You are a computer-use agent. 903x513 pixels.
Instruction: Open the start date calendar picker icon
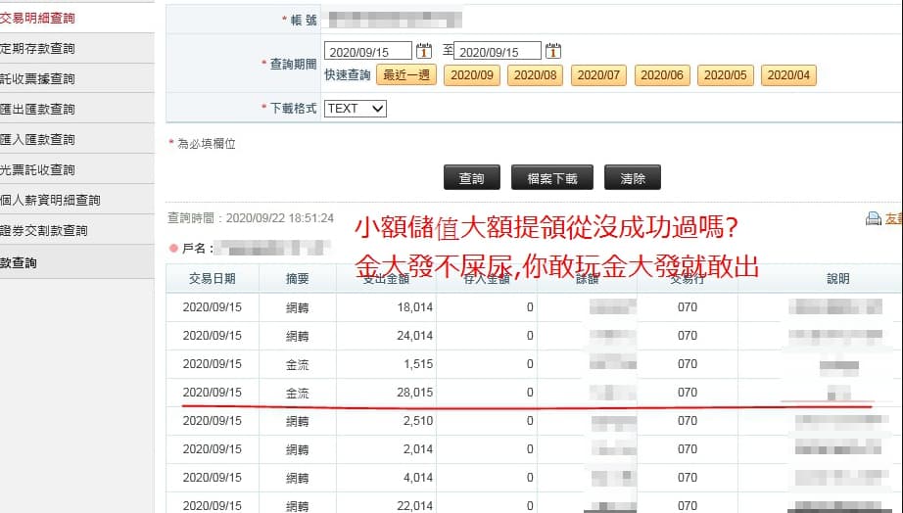tap(424, 51)
